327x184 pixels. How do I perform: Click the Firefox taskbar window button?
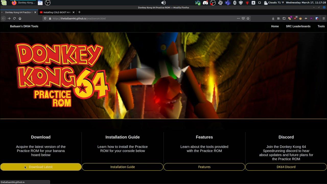[23, 3]
